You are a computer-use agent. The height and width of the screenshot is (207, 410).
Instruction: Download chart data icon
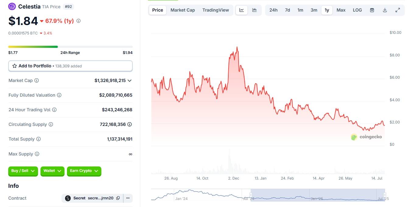(385, 10)
